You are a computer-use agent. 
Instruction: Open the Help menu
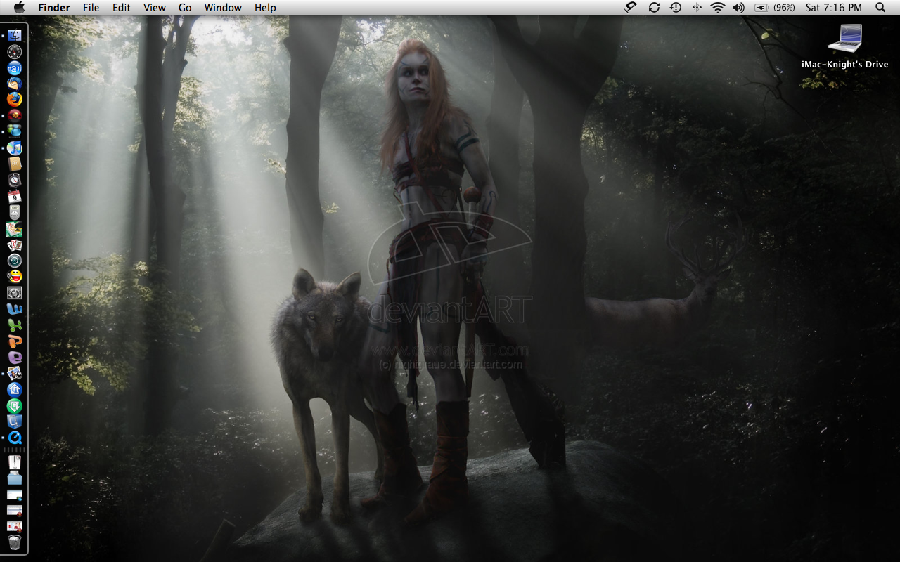click(265, 7)
